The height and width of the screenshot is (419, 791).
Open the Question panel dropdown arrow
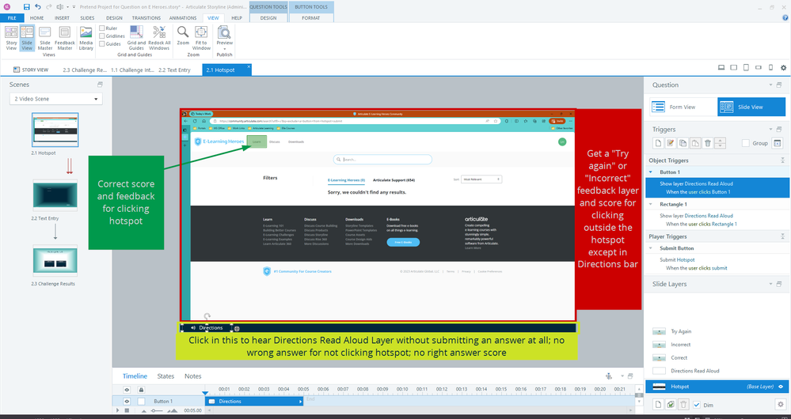(x=771, y=85)
